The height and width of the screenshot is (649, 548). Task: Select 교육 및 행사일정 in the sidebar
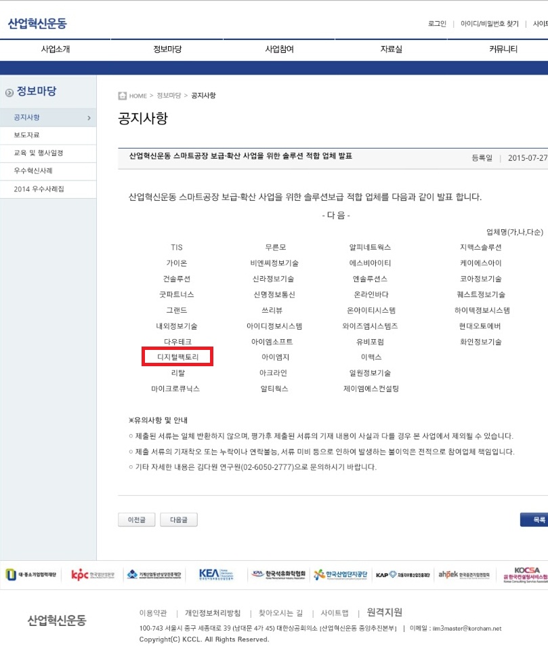point(48,153)
